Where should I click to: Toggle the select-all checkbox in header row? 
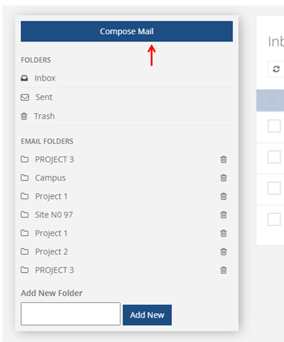272,101
